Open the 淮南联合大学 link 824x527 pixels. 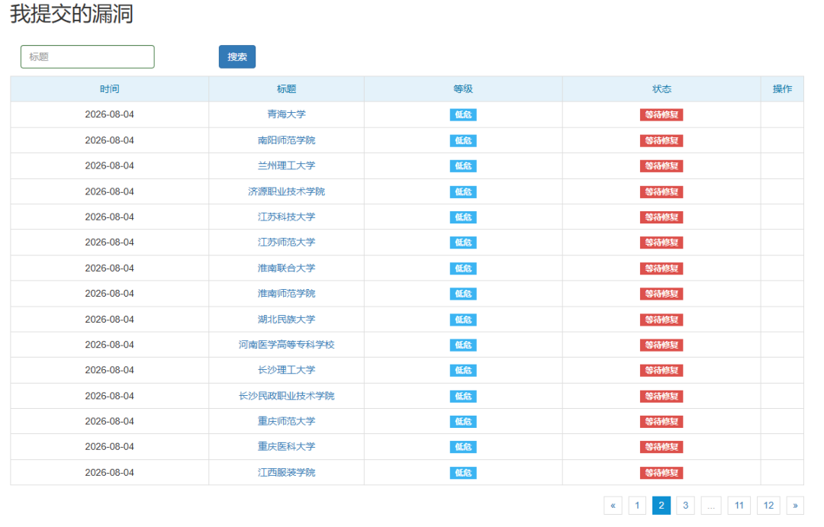click(286, 268)
